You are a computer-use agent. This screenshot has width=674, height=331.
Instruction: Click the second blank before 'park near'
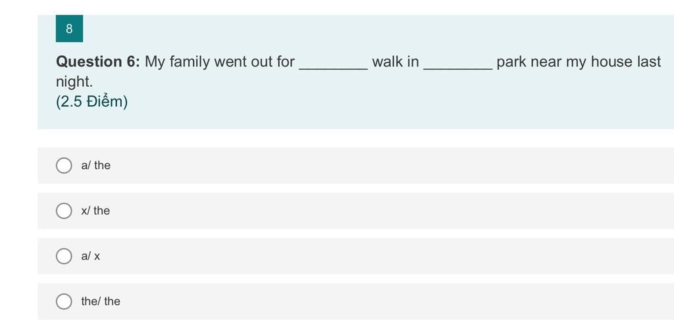click(x=458, y=63)
